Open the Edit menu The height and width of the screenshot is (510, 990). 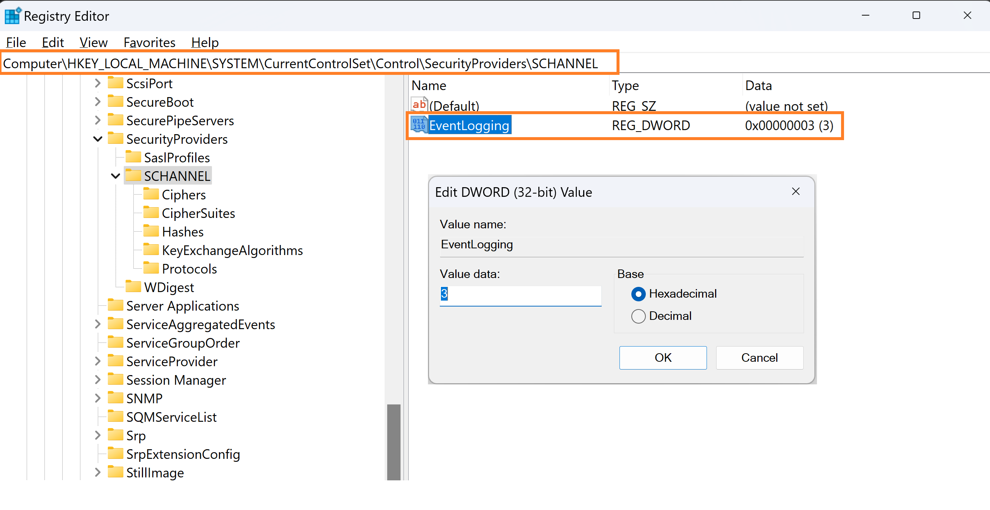coord(53,42)
